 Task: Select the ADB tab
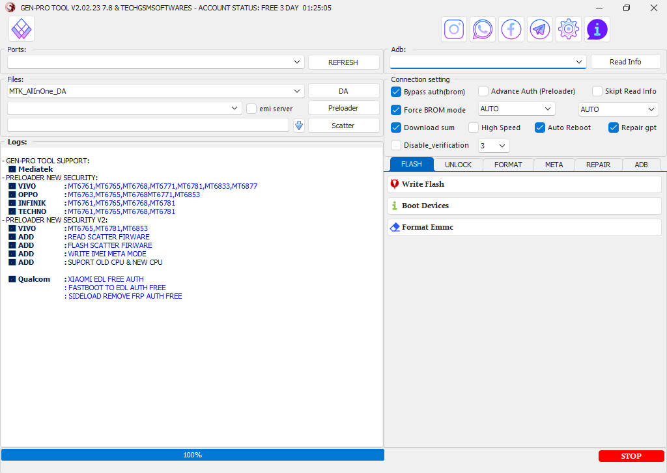(641, 165)
